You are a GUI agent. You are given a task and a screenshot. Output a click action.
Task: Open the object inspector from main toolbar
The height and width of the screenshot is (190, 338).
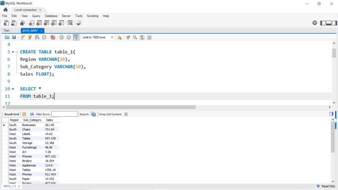click(x=22, y=23)
